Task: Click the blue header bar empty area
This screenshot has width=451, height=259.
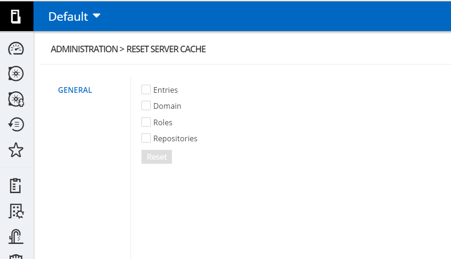Action: click(283, 16)
